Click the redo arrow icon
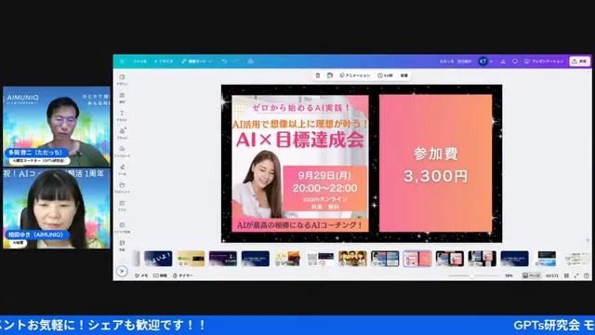 click(x=235, y=61)
